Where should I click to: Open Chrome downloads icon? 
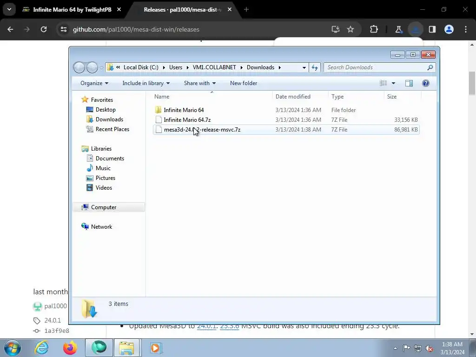(415, 29)
